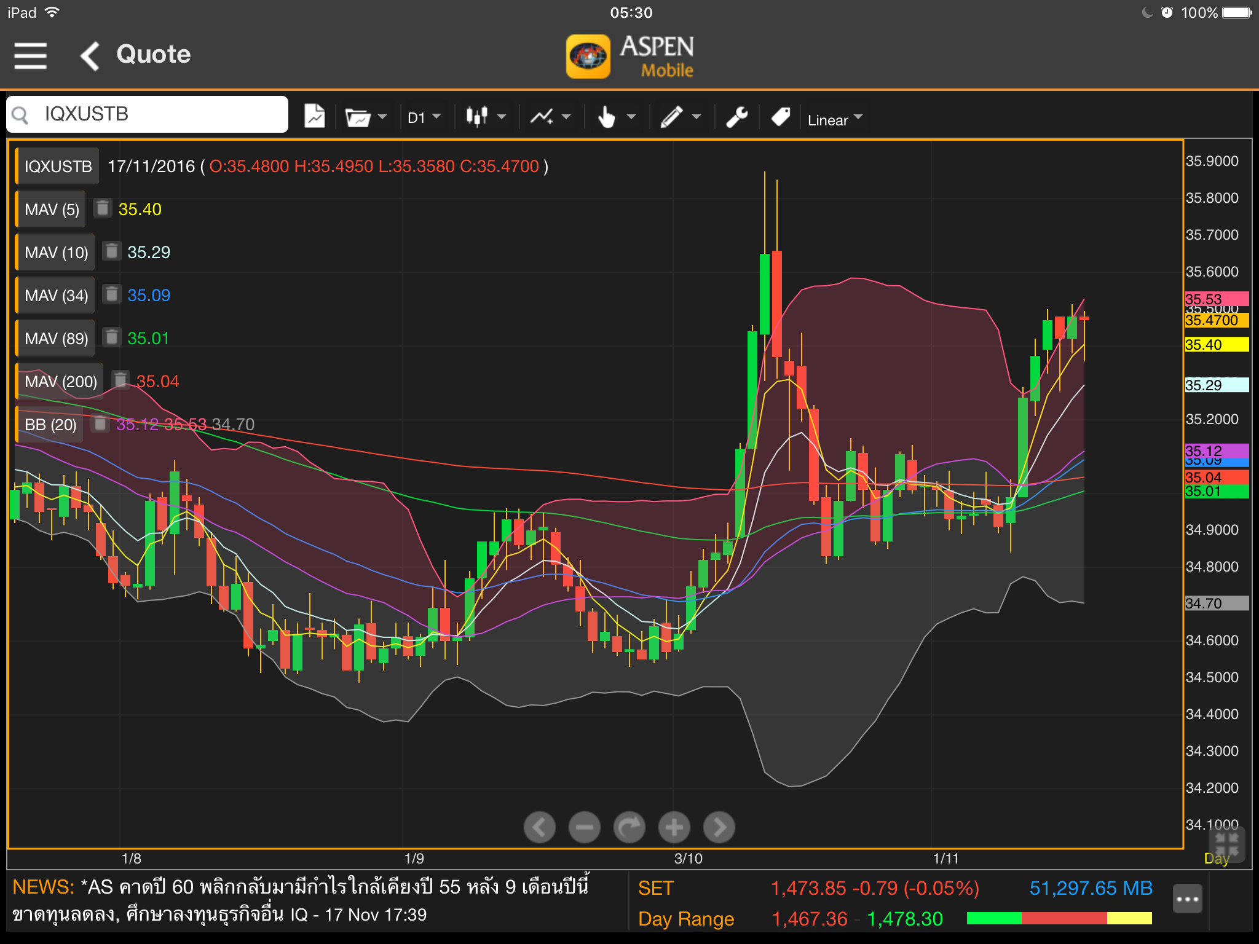
Task: Open the folder templates dropdown
Action: (x=366, y=117)
